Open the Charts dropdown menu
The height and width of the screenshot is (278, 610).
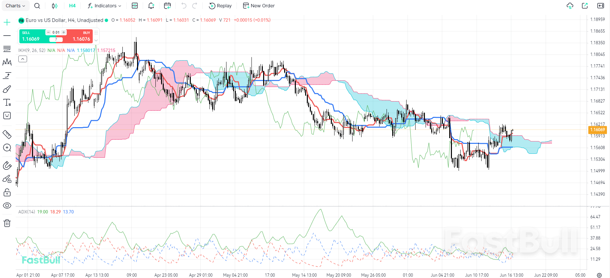pos(15,6)
